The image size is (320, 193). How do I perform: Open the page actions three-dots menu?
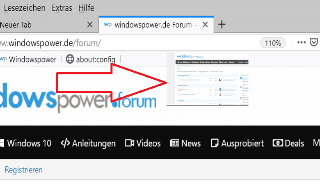[302, 42]
